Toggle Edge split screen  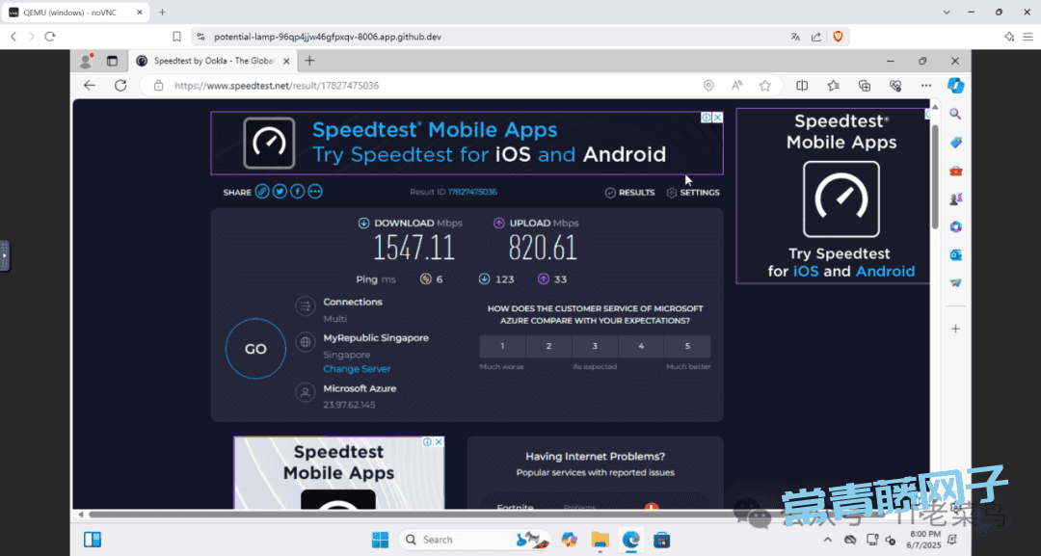click(802, 86)
